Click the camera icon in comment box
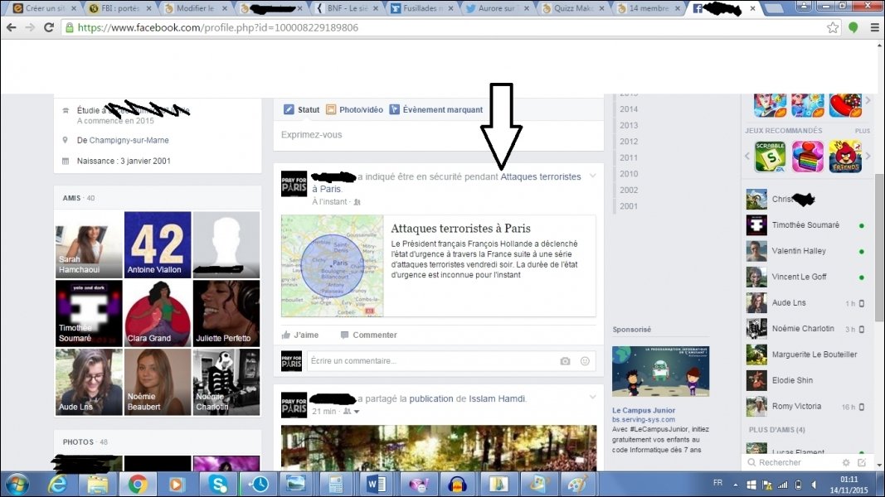Screen dimensions: 885x497 coord(565,361)
